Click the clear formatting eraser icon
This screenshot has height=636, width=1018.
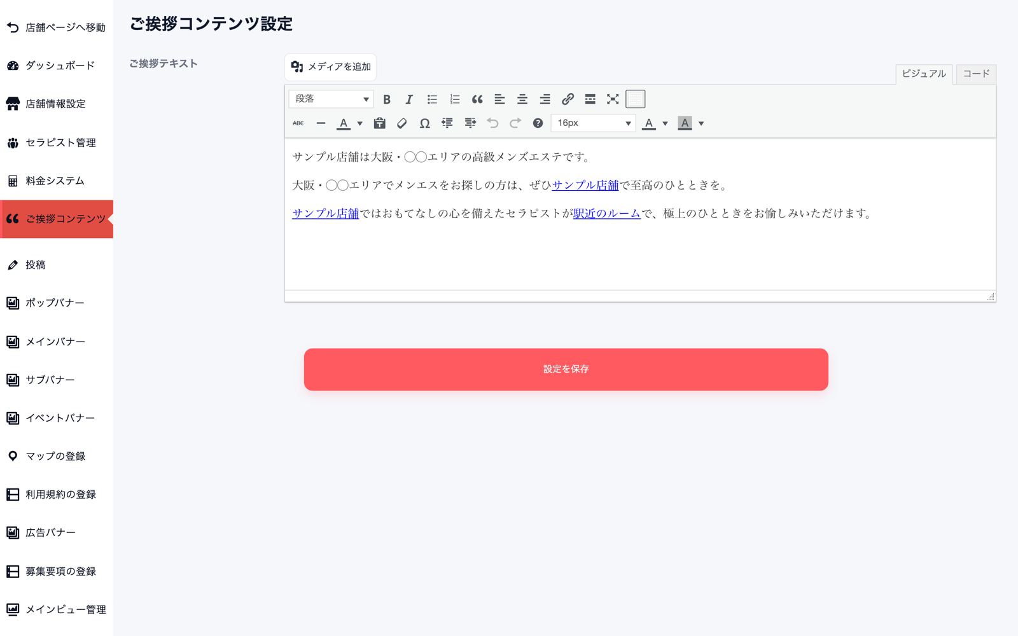pyautogui.click(x=402, y=123)
